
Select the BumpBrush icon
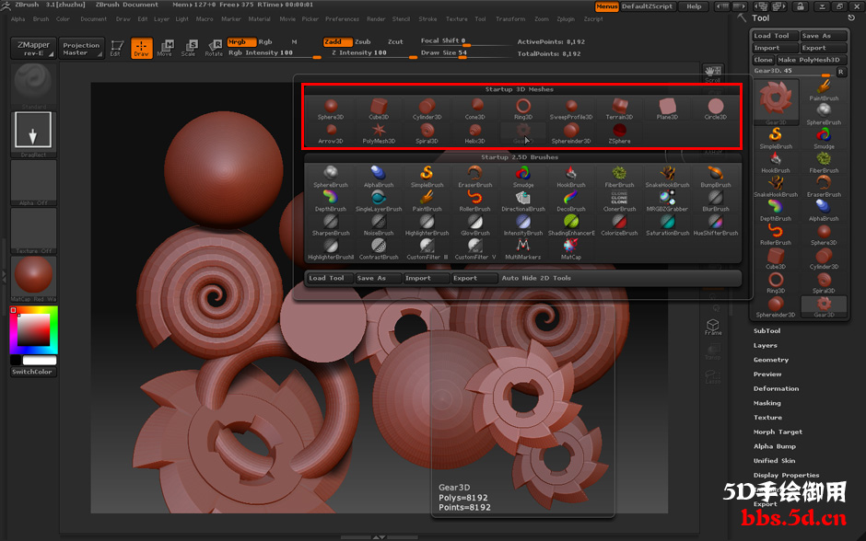click(x=715, y=177)
